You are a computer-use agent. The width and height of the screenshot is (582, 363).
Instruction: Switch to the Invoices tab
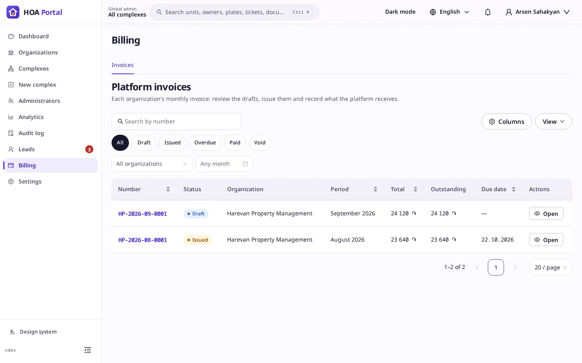122,65
